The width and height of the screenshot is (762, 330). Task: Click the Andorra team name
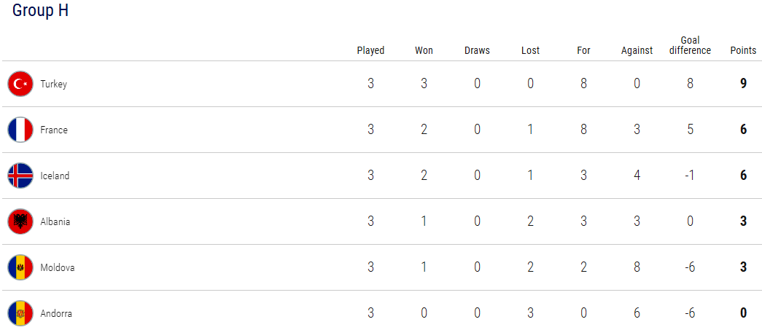[x=56, y=313]
